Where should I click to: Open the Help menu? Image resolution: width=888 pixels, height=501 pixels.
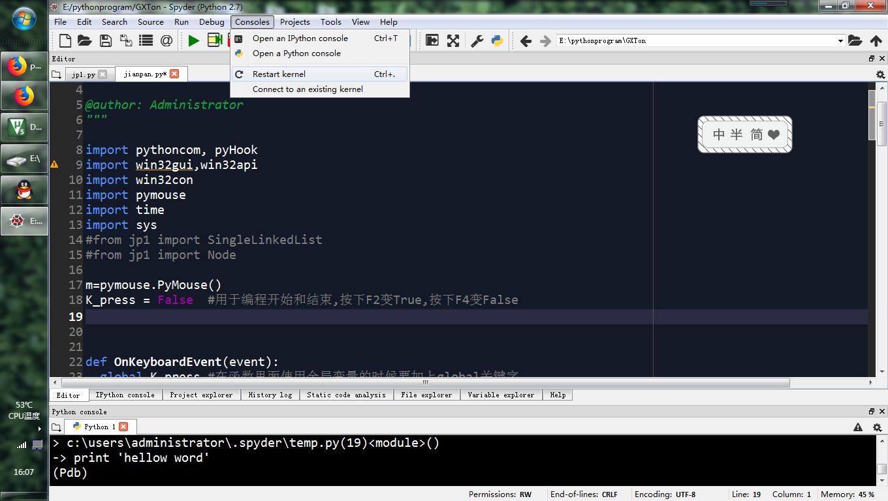pyautogui.click(x=388, y=22)
